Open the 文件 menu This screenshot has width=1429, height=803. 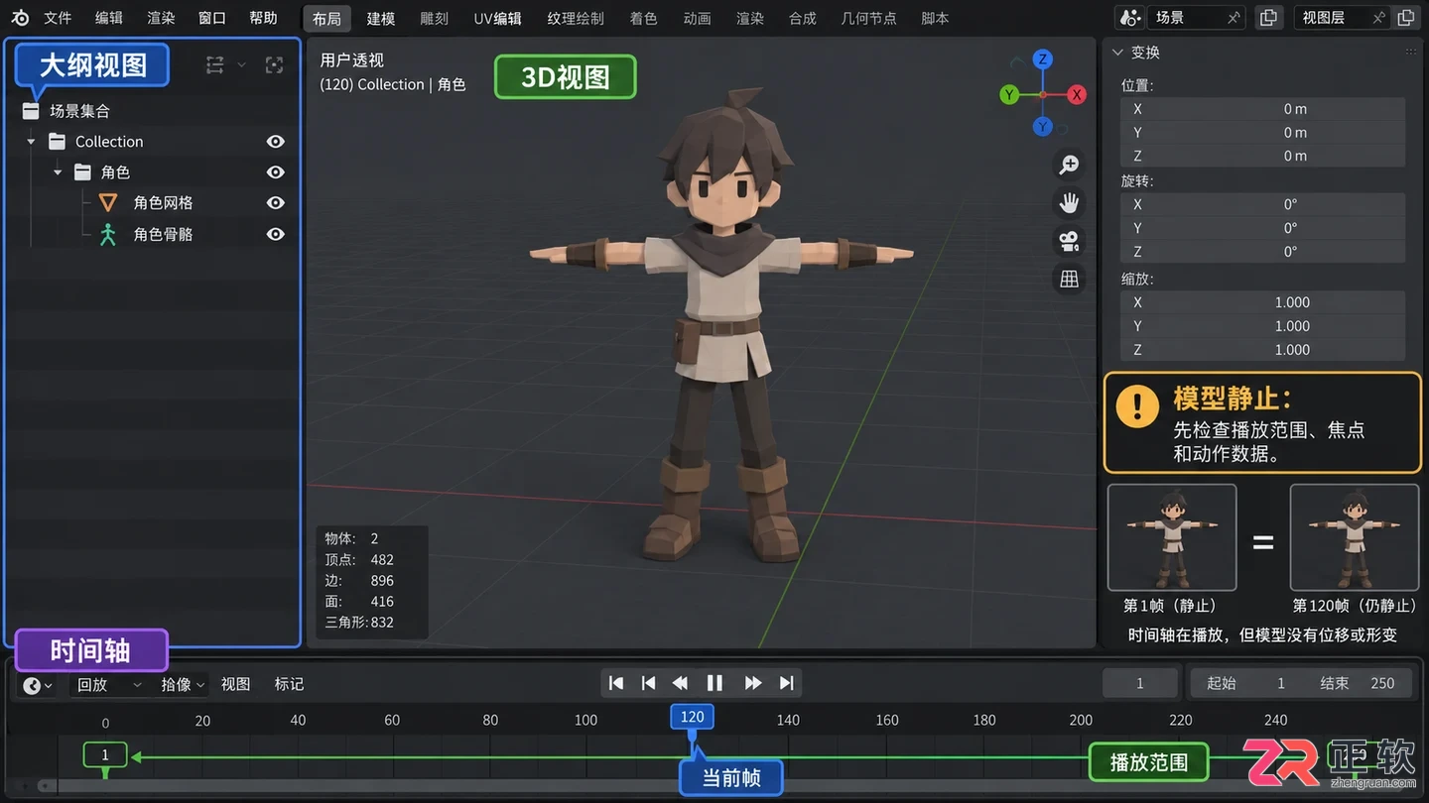point(58,18)
